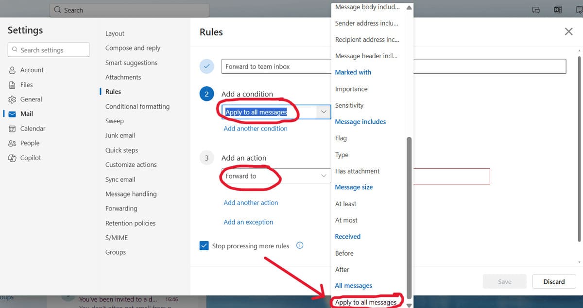Open the OneNote feed icon

click(x=557, y=10)
